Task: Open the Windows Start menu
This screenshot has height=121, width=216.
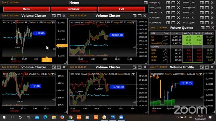Action: (4, 117)
